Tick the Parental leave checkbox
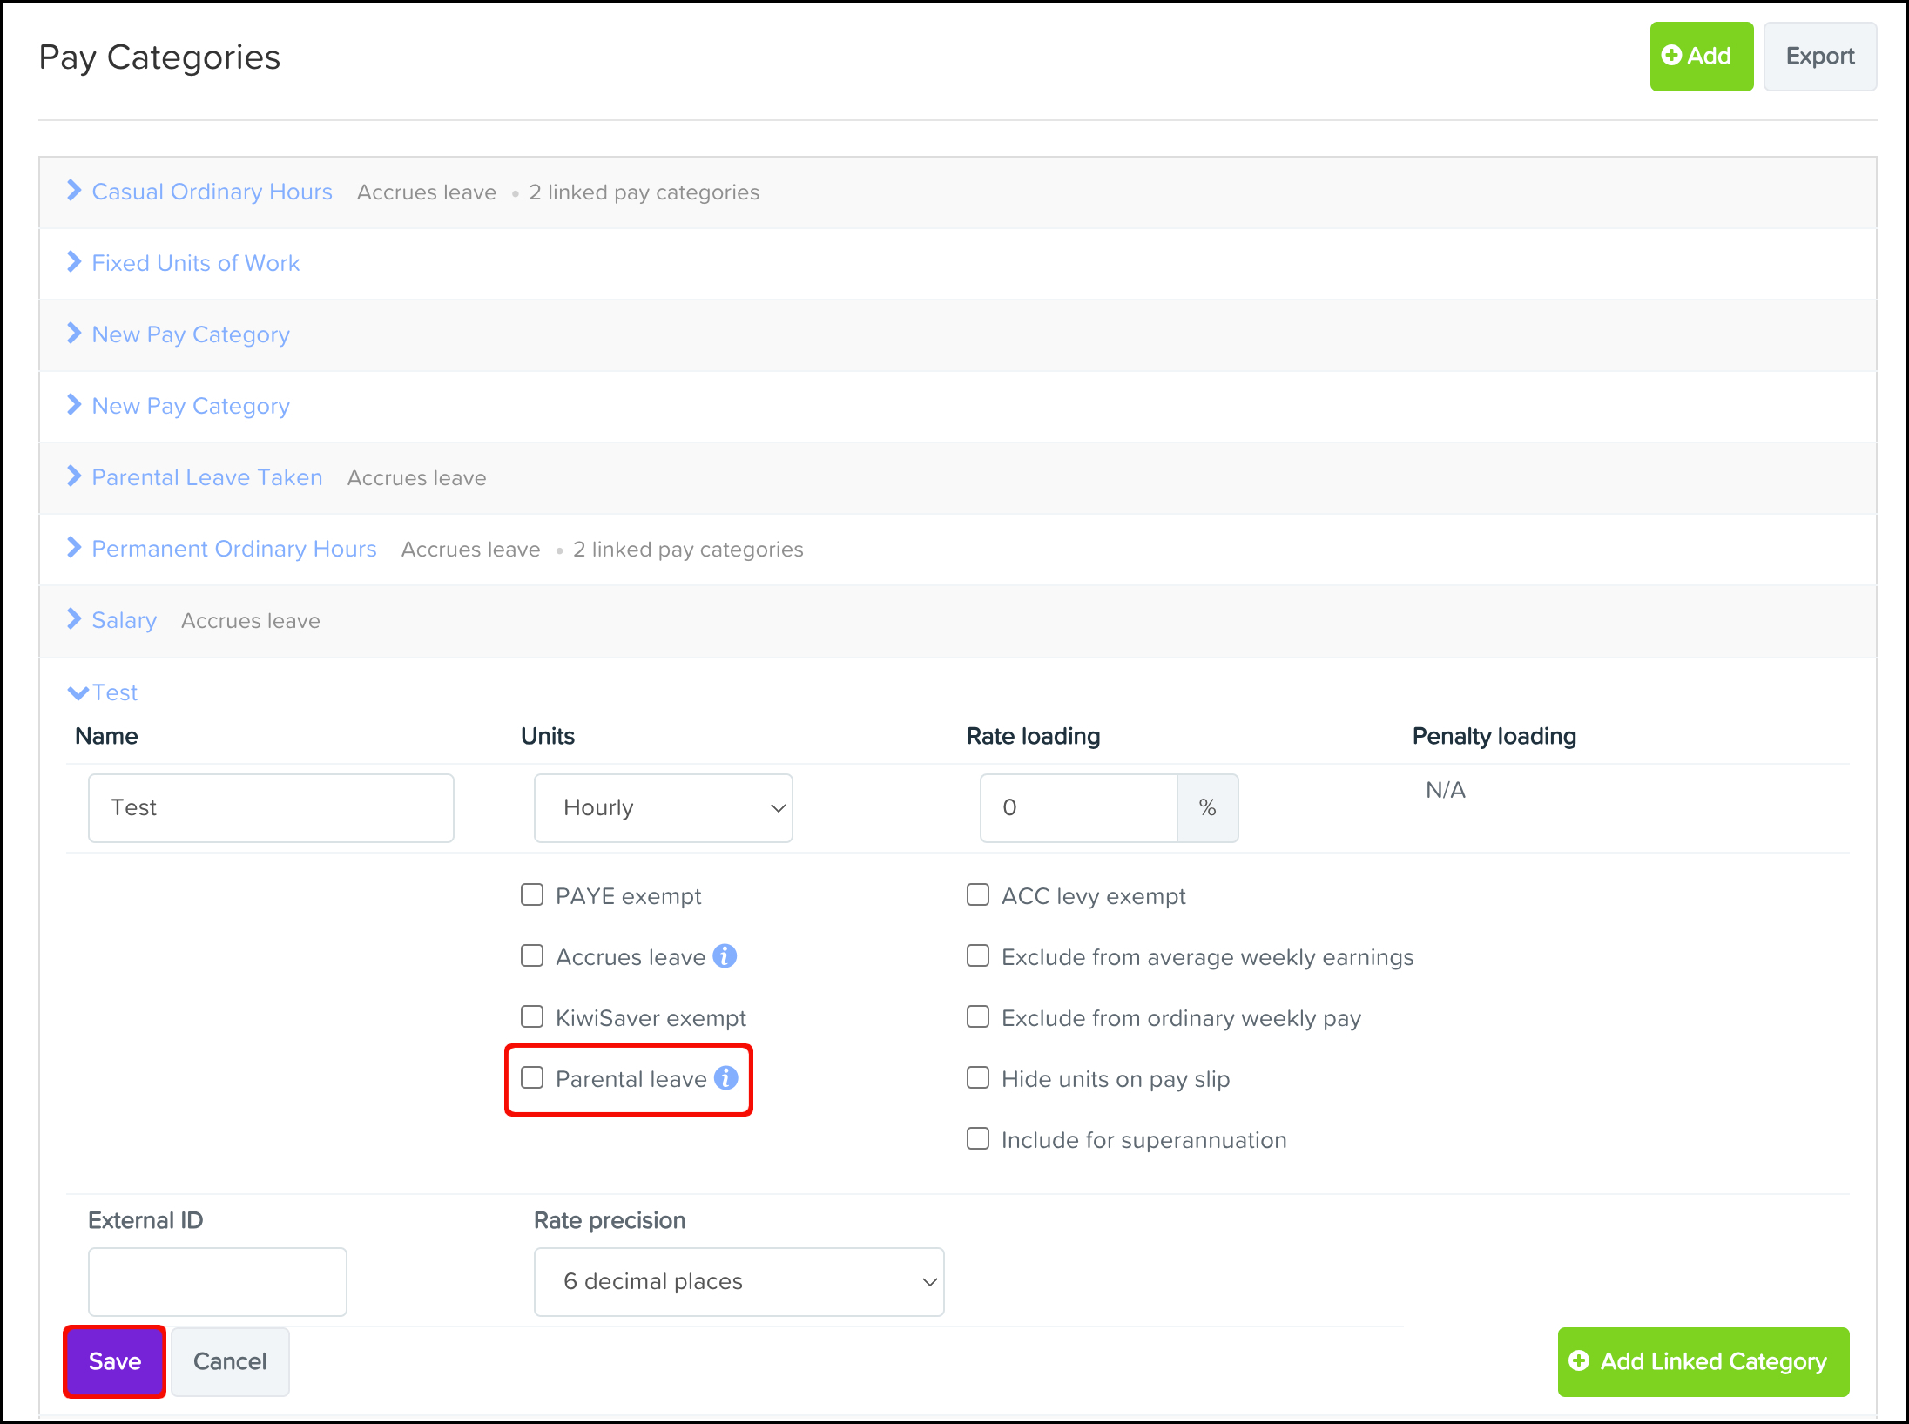 point(532,1078)
